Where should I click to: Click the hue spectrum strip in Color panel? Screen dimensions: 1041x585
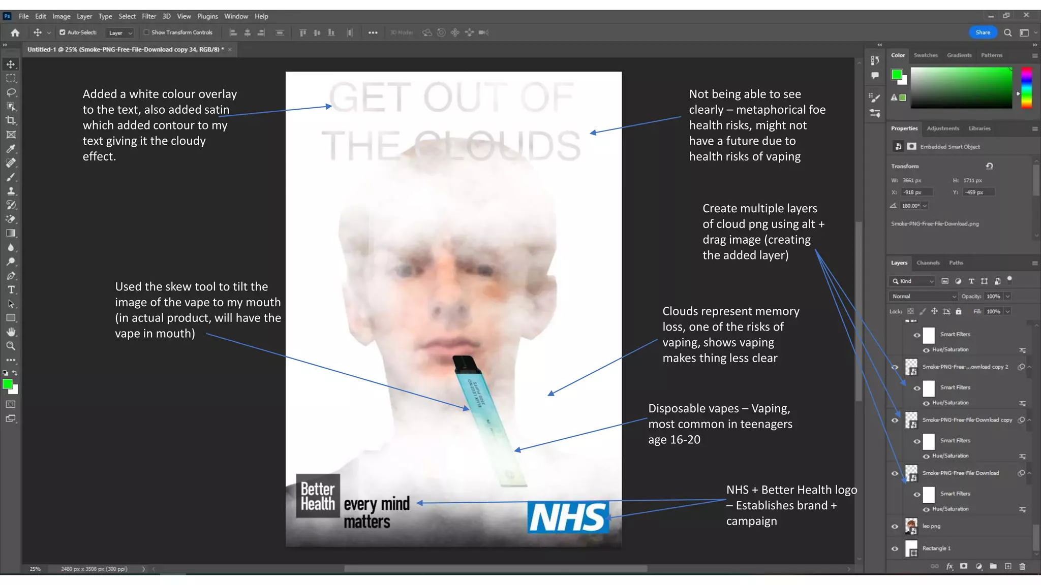1026,87
